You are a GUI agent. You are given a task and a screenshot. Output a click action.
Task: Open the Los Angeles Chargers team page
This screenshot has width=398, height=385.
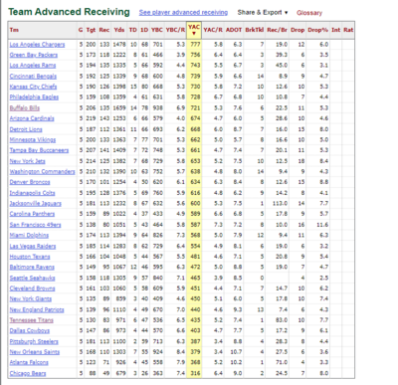(x=37, y=45)
